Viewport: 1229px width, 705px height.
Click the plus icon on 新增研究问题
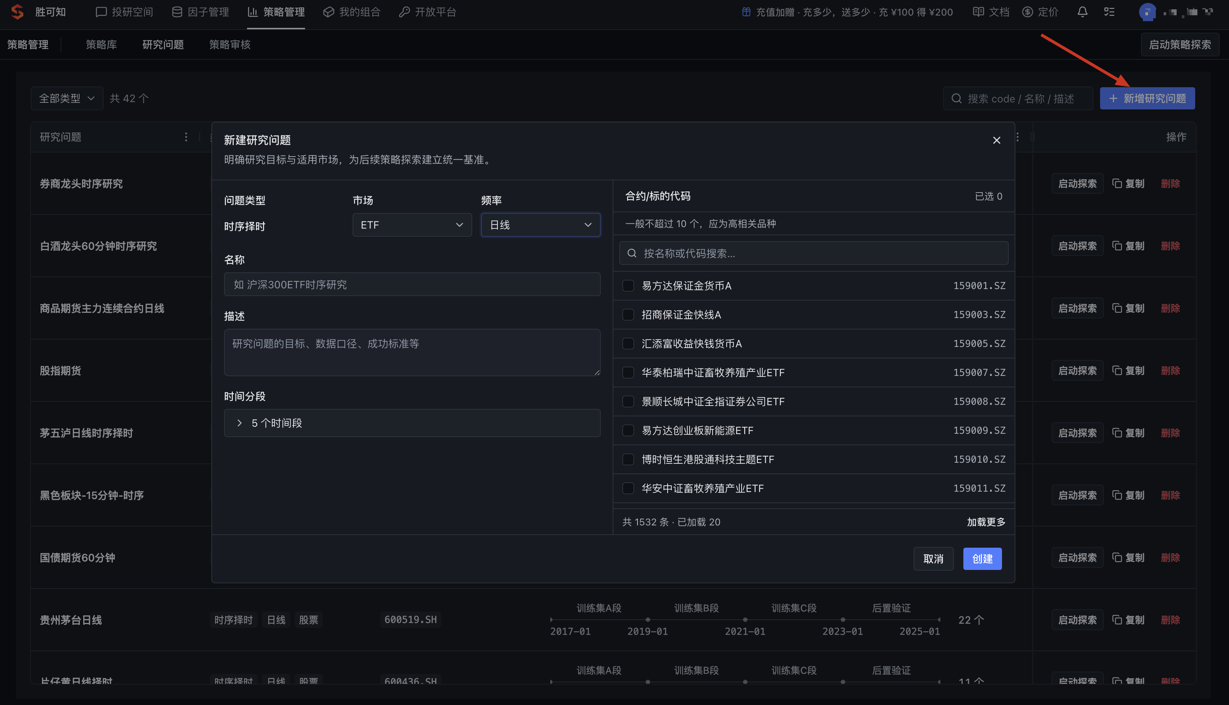1113,99
